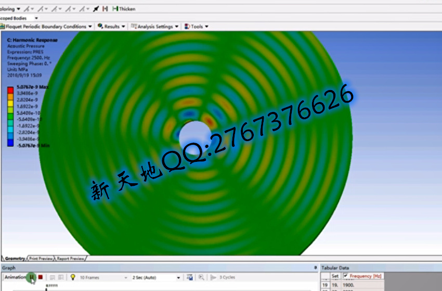Viewport: 442px width, 291px height.
Task: Click the magnifier zoom icon in Graph toolbar
Action: pos(201,277)
